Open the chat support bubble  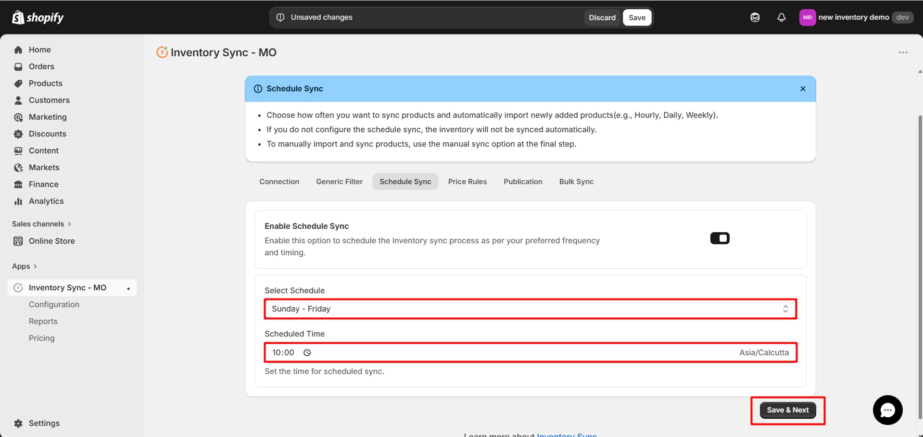[887, 410]
